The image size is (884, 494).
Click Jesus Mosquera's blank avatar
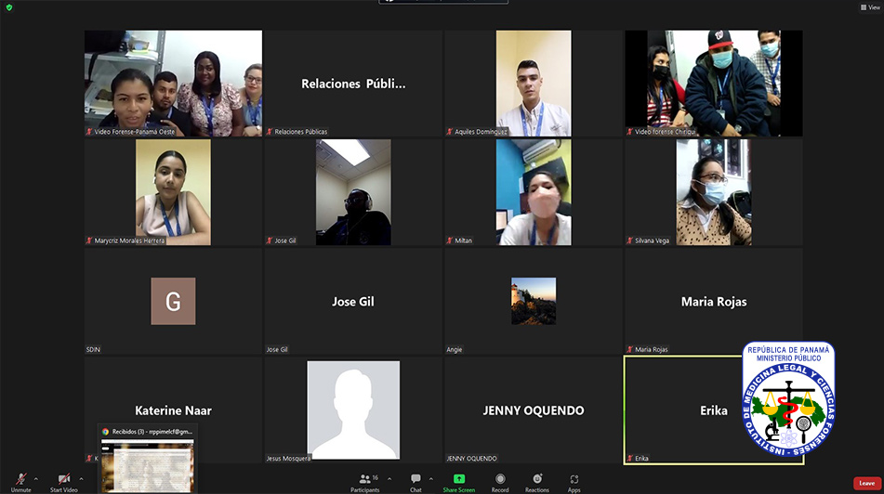pyautogui.click(x=353, y=410)
